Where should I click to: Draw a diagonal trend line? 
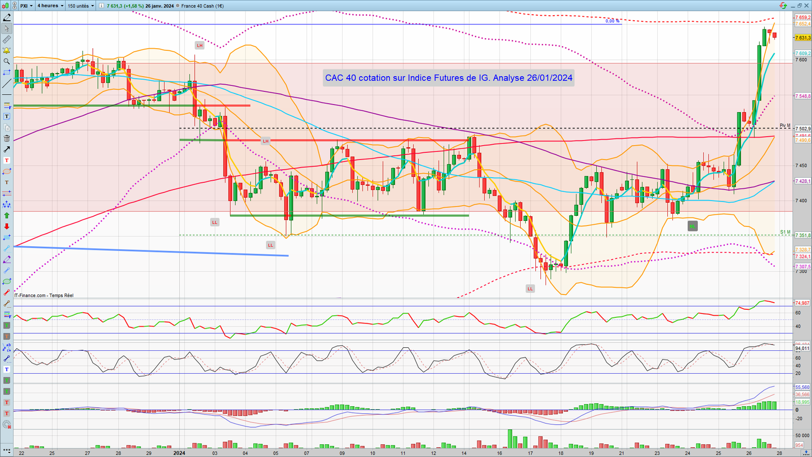7,84
